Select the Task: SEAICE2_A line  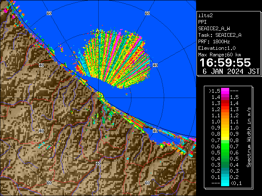coord(220,35)
